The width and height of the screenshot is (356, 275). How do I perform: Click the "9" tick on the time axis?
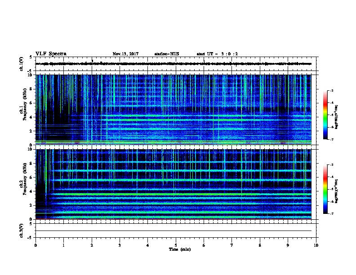[x=288, y=245]
